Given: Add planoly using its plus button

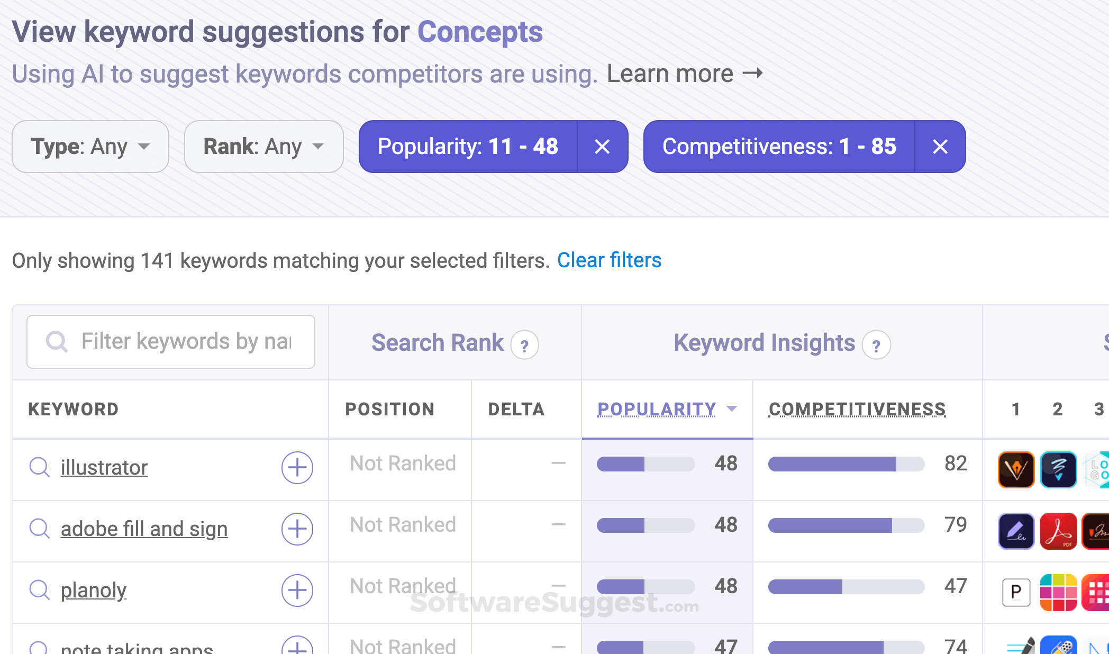Looking at the screenshot, I should pos(297,591).
